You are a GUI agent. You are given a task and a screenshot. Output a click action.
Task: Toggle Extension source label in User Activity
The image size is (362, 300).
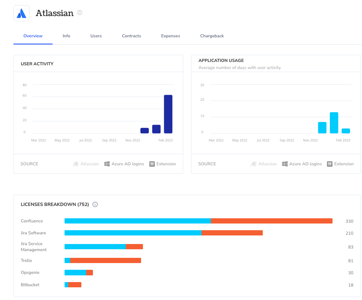point(166,164)
